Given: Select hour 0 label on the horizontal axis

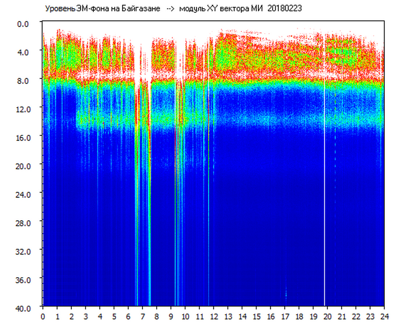Looking at the screenshot, I should (x=43, y=316).
